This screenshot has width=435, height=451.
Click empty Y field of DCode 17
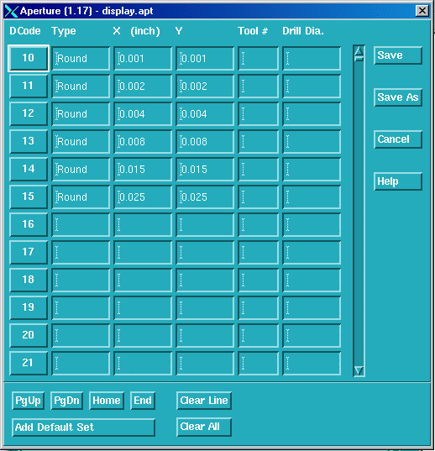point(205,252)
